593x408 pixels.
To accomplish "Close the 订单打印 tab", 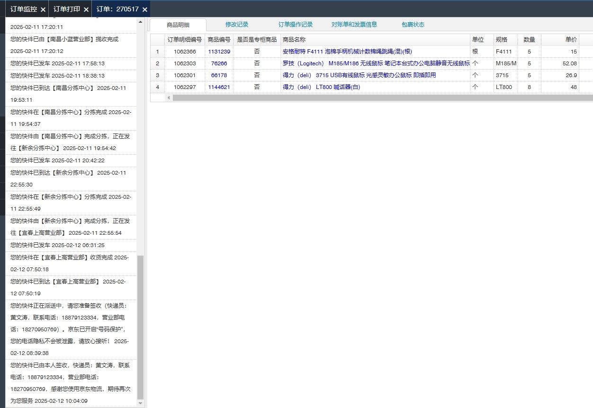I will (x=86, y=9).
